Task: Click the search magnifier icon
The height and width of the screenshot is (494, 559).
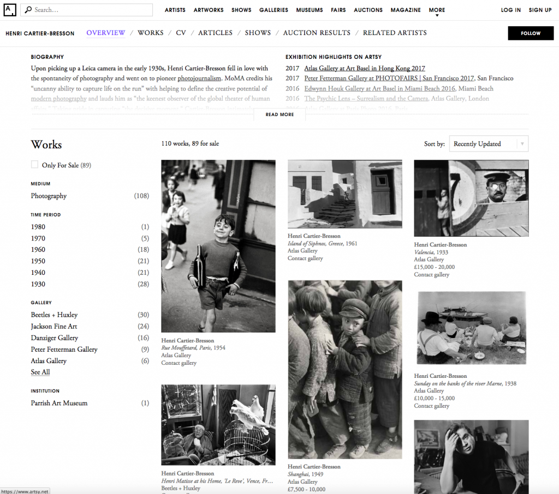Action: (x=28, y=10)
